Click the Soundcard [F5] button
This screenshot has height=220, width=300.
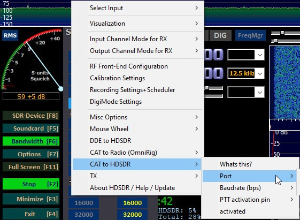pos(31,128)
